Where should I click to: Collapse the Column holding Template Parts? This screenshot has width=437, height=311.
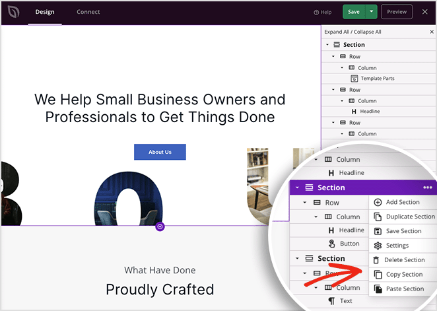click(x=342, y=68)
